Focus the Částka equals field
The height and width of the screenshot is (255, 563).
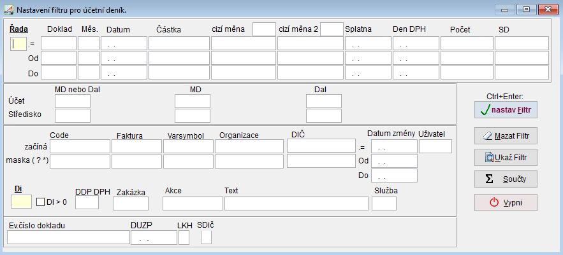(x=179, y=43)
